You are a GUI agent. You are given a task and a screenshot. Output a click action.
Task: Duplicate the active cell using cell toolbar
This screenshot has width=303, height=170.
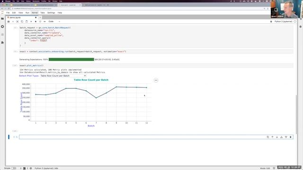point(268,137)
